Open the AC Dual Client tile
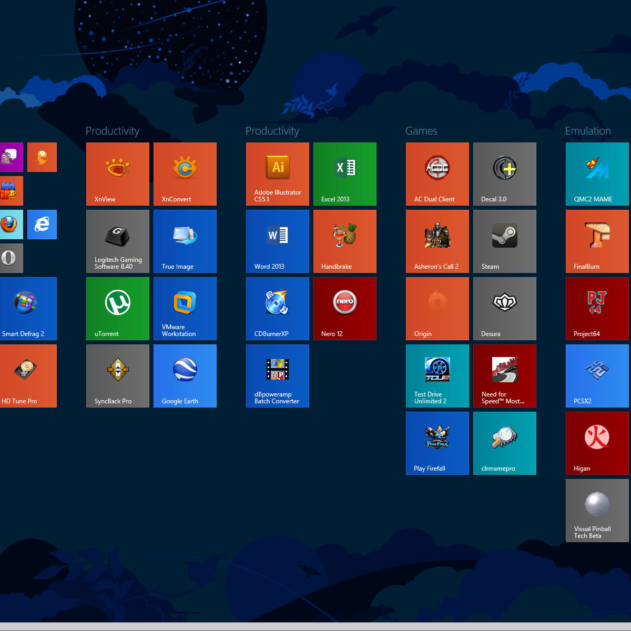The width and height of the screenshot is (631, 631). 437,174
